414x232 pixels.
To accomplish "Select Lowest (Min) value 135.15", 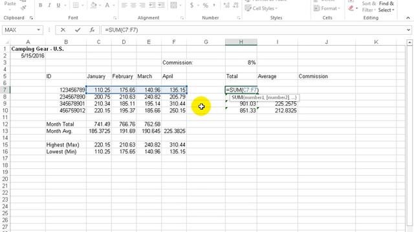I will tap(174, 151).
